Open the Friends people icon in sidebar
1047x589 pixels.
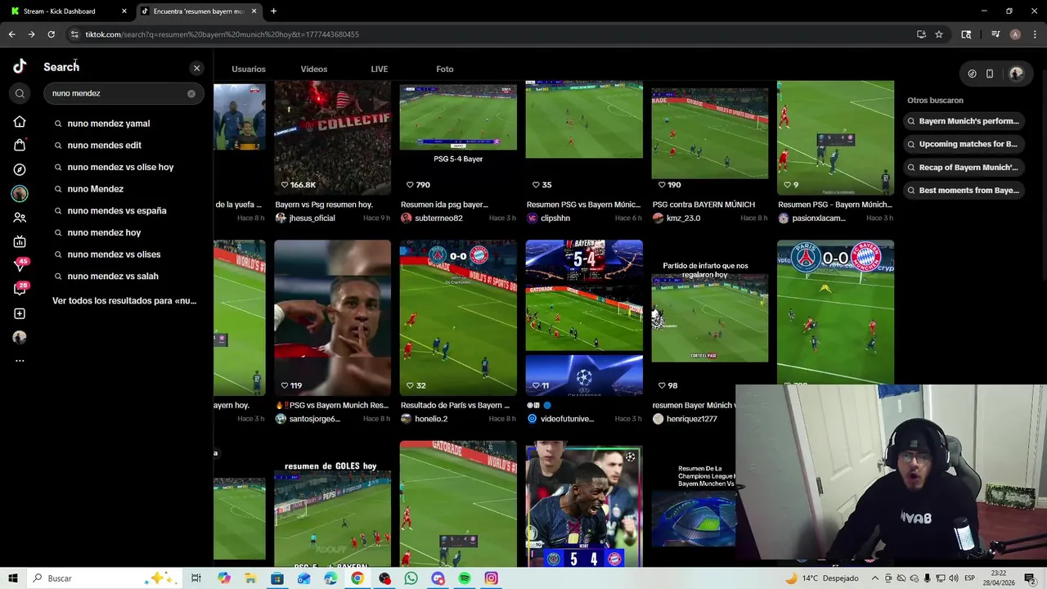[20, 218]
